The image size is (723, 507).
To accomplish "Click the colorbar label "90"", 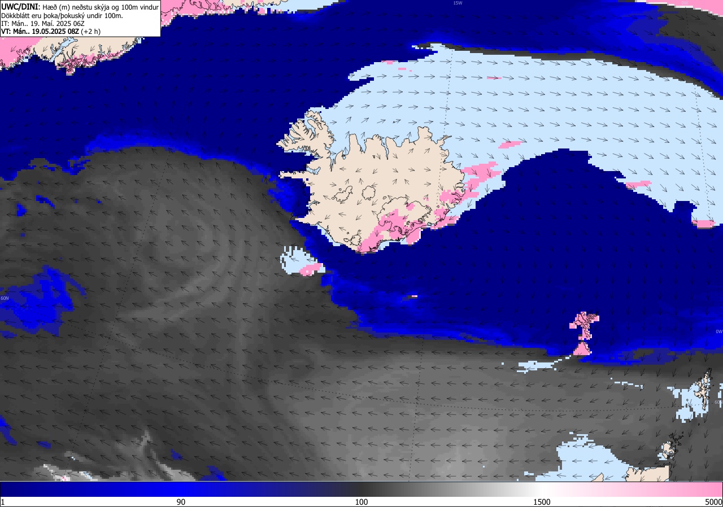I will pos(181,502).
